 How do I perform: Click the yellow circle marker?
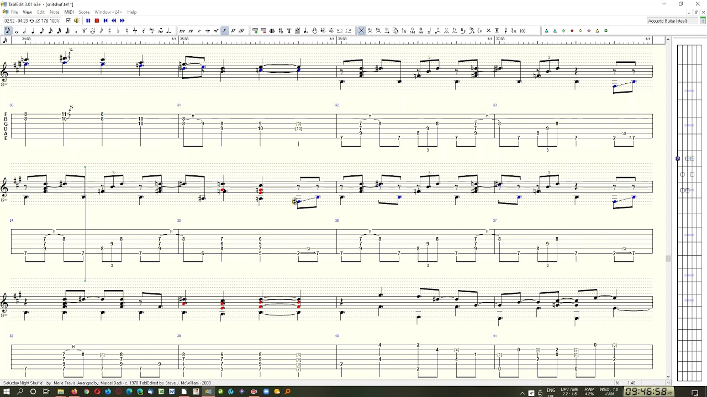[x=581, y=31]
